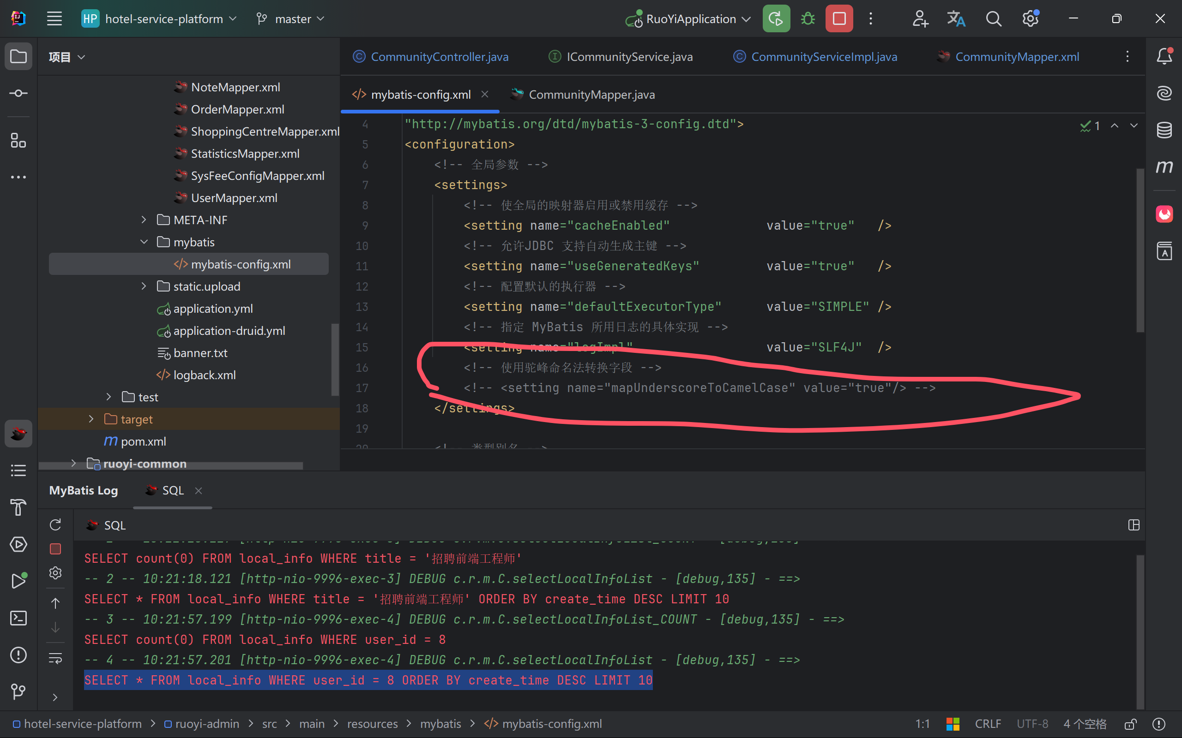Stop the MyBatis Log SQL capture

coord(55,548)
